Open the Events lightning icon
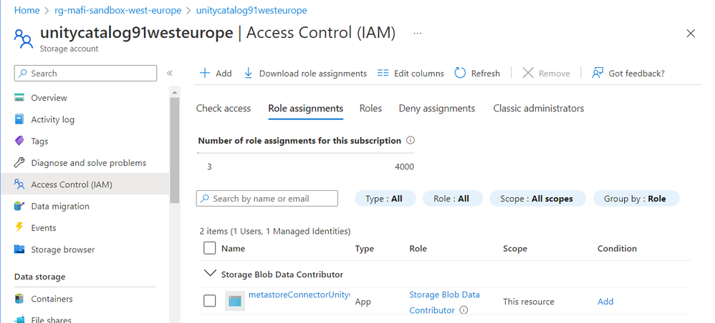This screenshot has width=715, height=323. [x=19, y=228]
